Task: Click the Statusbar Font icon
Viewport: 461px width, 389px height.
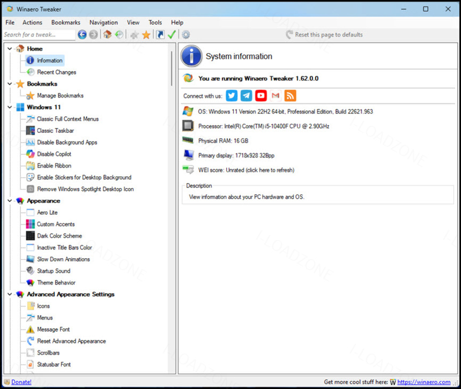Action: coord(31,364)
